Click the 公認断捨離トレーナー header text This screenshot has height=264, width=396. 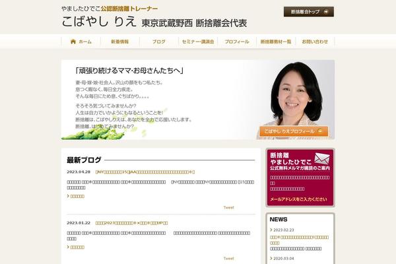coord(129,9)
